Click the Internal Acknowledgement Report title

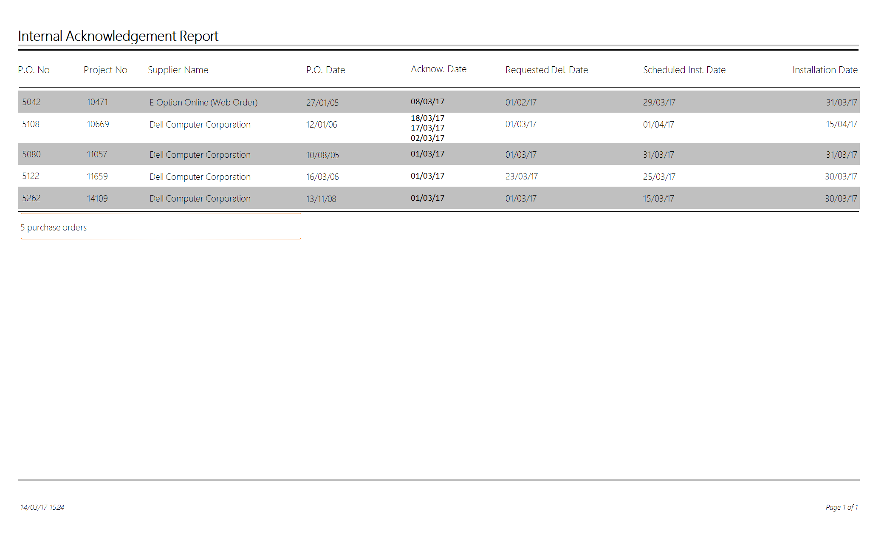[x=118, y=36]
